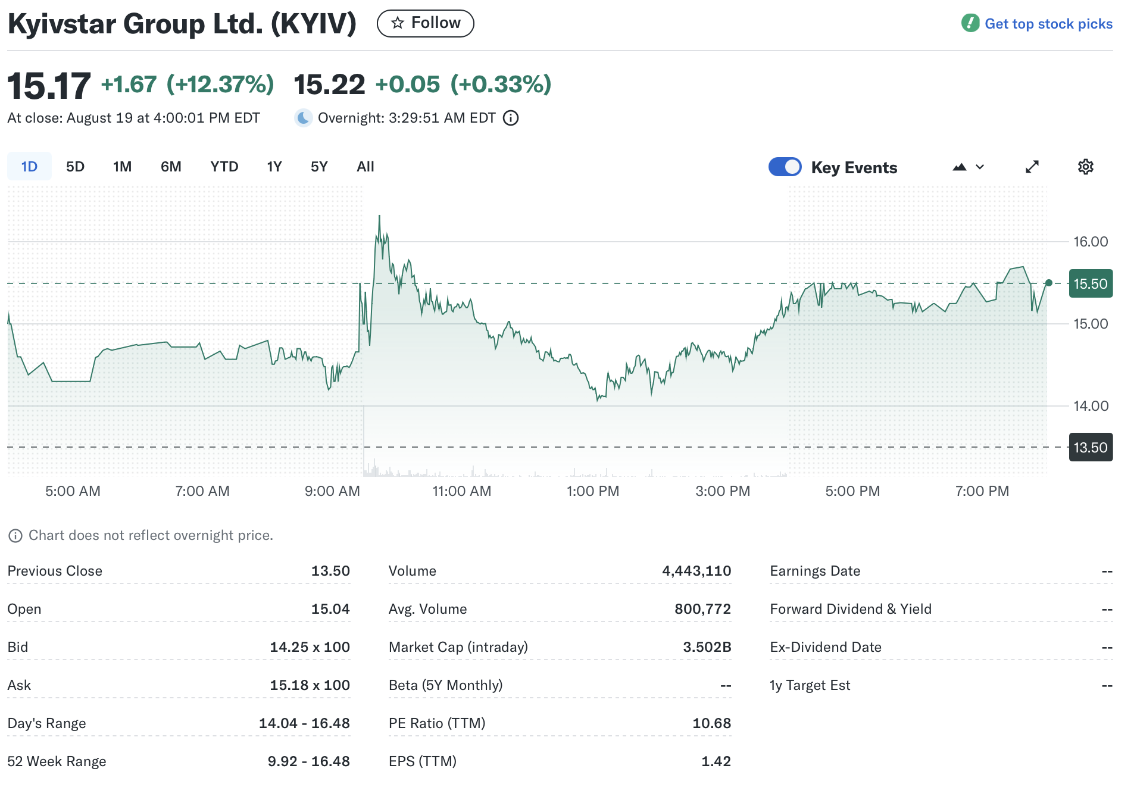Open Get top stock picks link

1048,24
